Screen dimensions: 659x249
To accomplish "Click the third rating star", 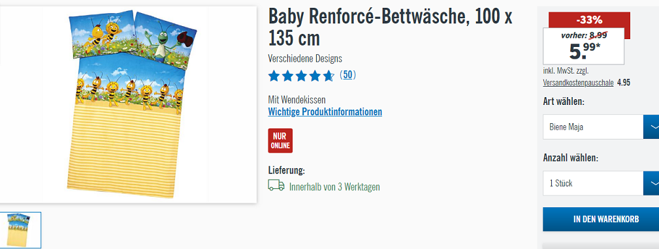I will pos(301,76).
